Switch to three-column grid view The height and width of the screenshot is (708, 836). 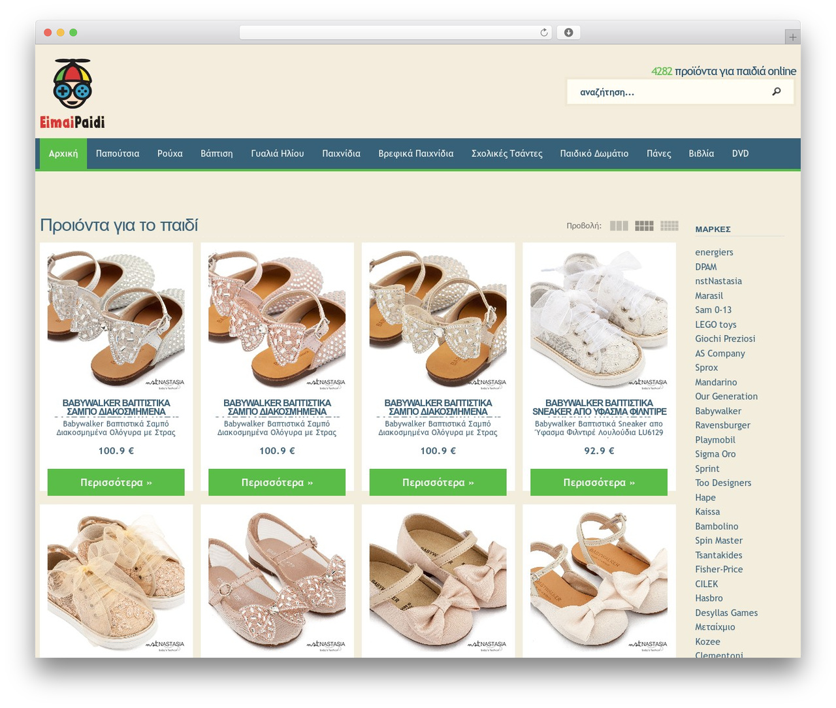[619, 226]
